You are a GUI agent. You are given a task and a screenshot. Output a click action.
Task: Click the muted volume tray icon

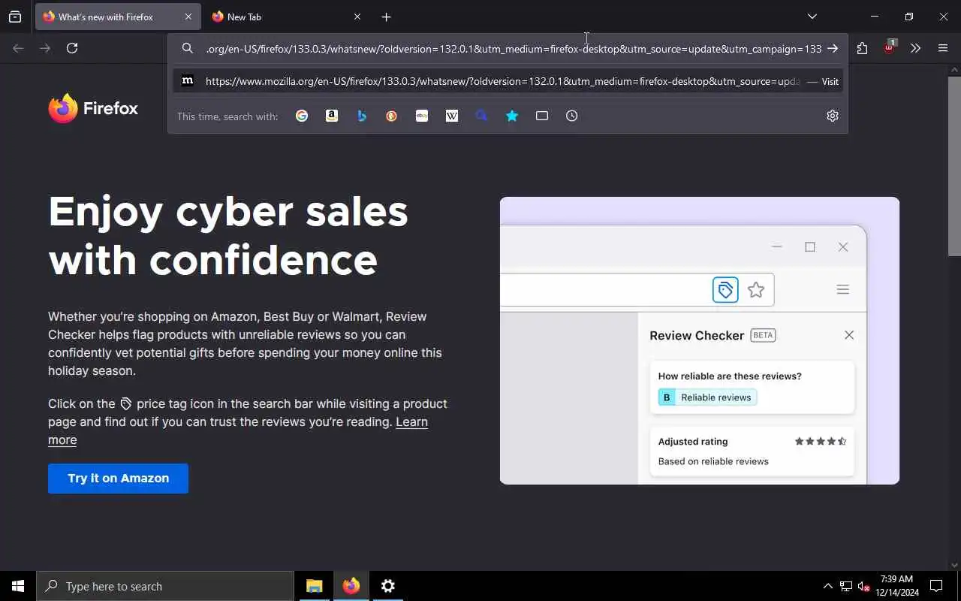(x=864, y=586)
